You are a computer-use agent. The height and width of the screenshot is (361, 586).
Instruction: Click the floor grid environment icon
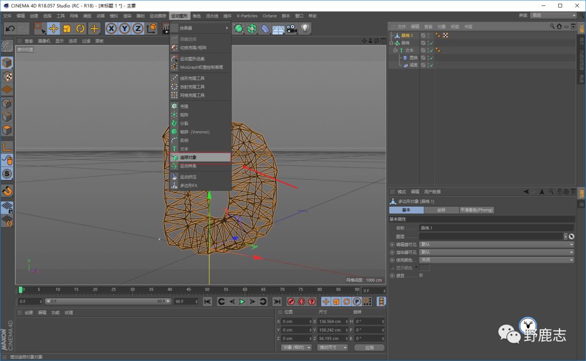click(278, 29)
